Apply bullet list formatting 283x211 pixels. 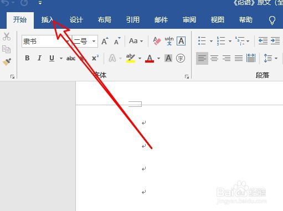(x=202, y=41)
